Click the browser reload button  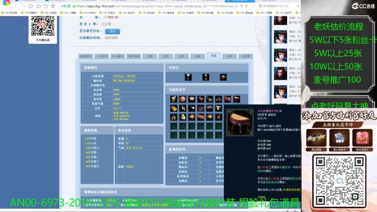(31, 6)
